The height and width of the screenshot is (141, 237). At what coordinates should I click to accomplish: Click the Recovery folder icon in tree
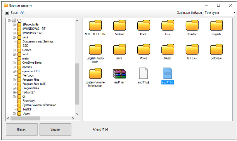coord(19,101)
